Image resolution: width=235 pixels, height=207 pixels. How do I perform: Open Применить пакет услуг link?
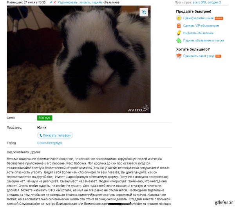pos(199,56)
